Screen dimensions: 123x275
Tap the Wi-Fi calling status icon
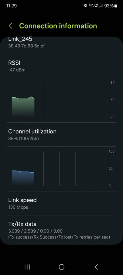(x=96, y=6)
